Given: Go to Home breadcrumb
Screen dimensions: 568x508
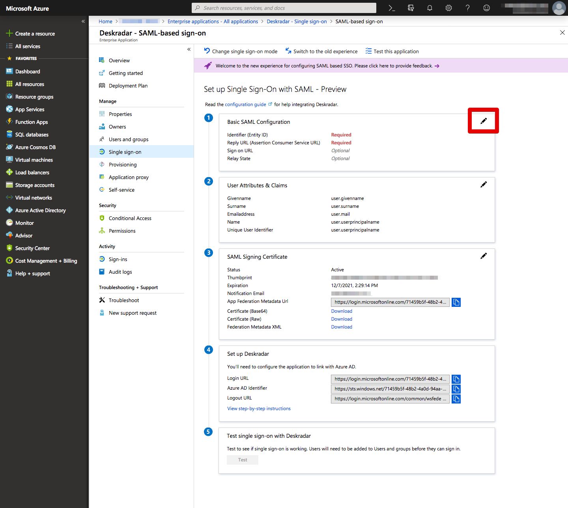Looking at the screenshot, I should click(x=105, y=21).
